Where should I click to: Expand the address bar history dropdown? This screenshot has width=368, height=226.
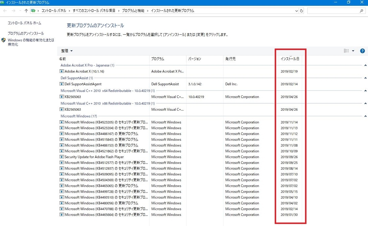pos(297,11)
